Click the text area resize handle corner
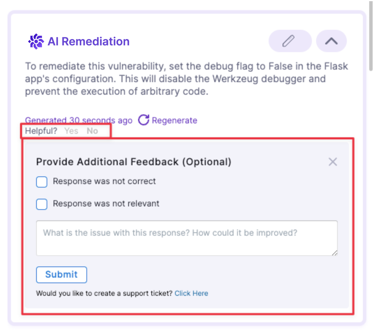The height and width of the screenshot is (335, 383). (x=335, y=253)
